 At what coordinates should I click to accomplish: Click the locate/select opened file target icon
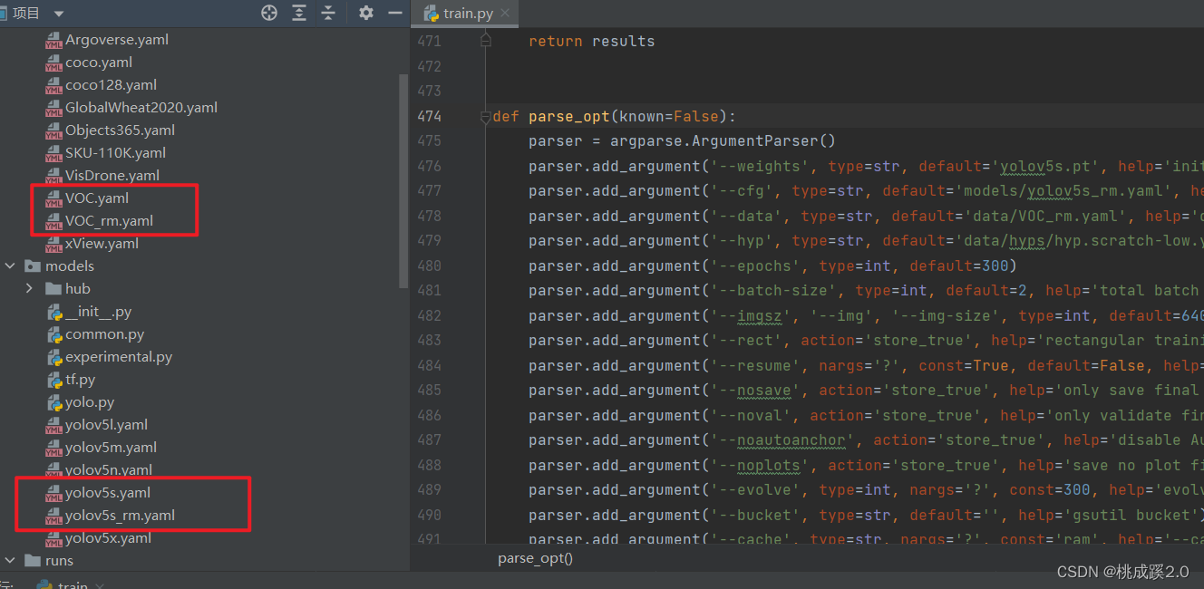(269, 13)
